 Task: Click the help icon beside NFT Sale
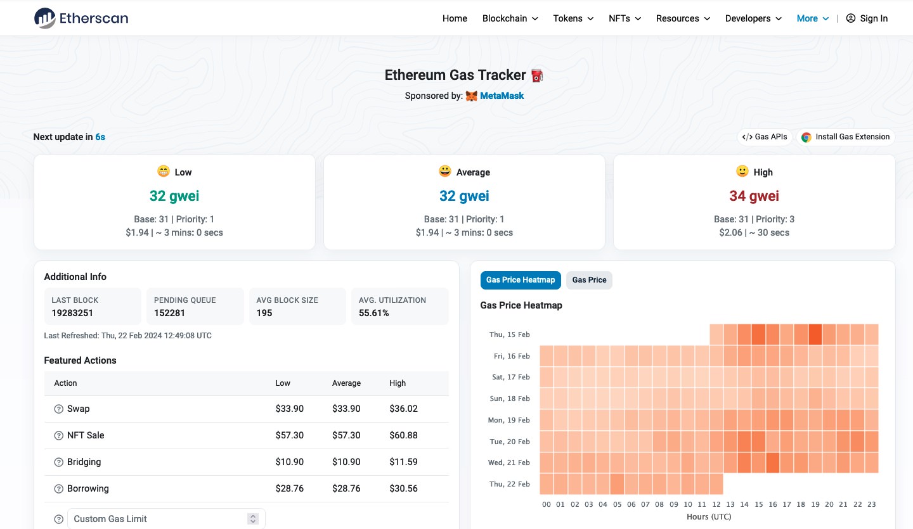[x=59, y=436]
